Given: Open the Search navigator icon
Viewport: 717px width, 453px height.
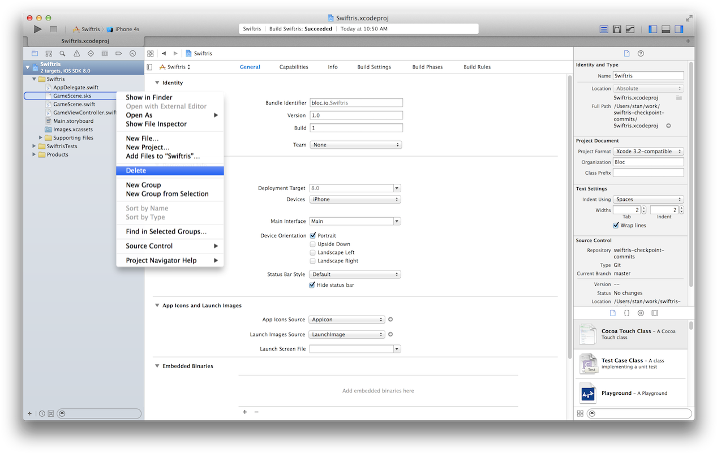Looking at the screenshot, I should tap(62, 54).
